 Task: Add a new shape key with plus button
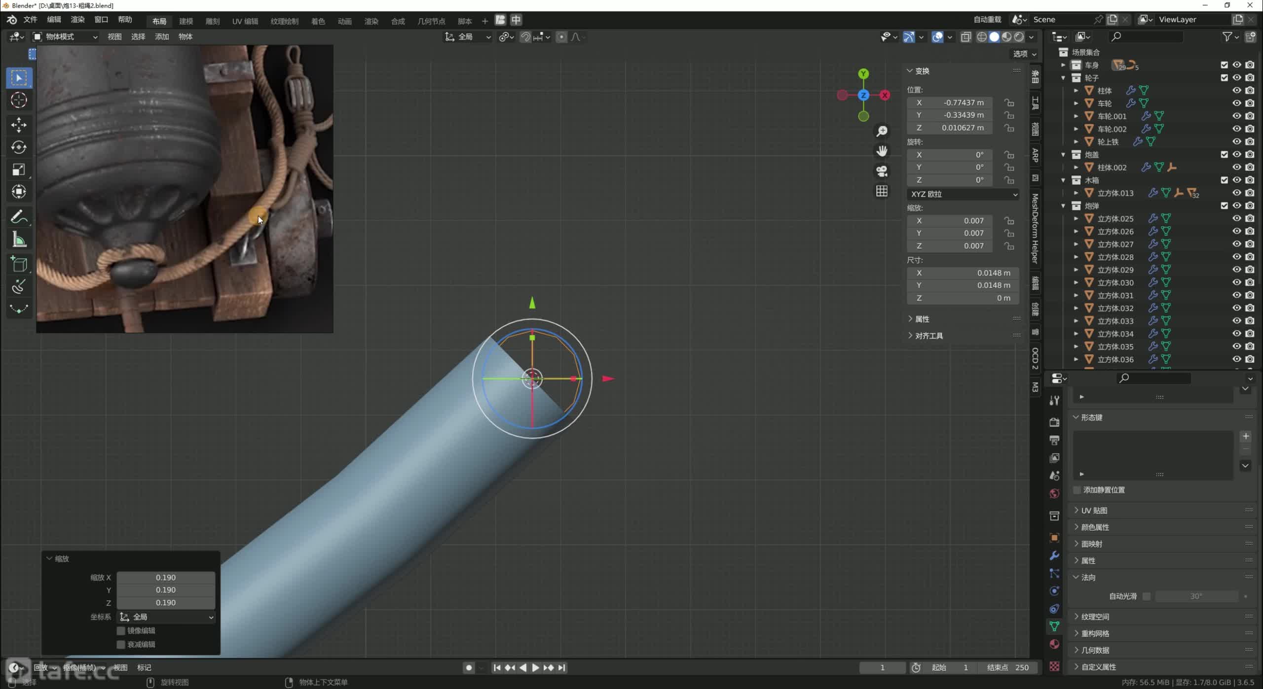click(x=1246, y=436)
